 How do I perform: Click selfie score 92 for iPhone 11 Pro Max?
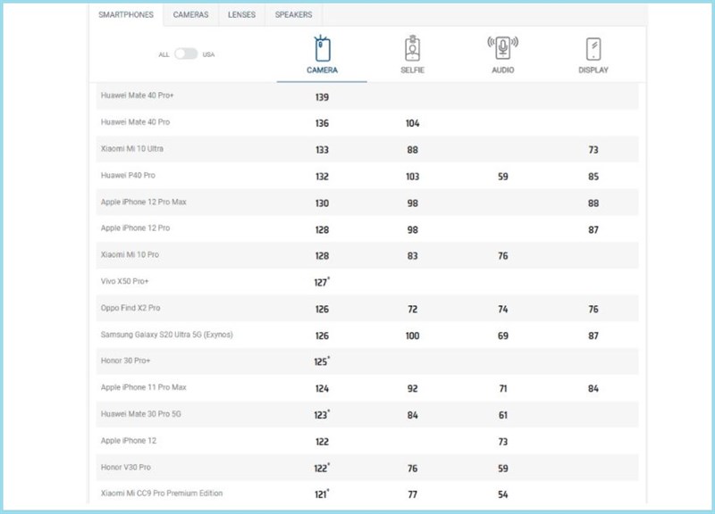pos(412,389)
